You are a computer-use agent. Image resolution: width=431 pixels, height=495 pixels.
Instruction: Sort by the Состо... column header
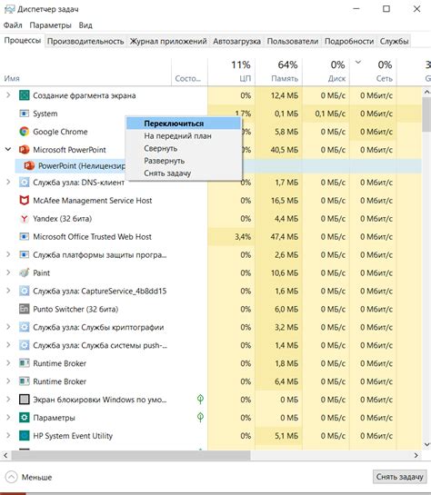[x=189, y=72]
